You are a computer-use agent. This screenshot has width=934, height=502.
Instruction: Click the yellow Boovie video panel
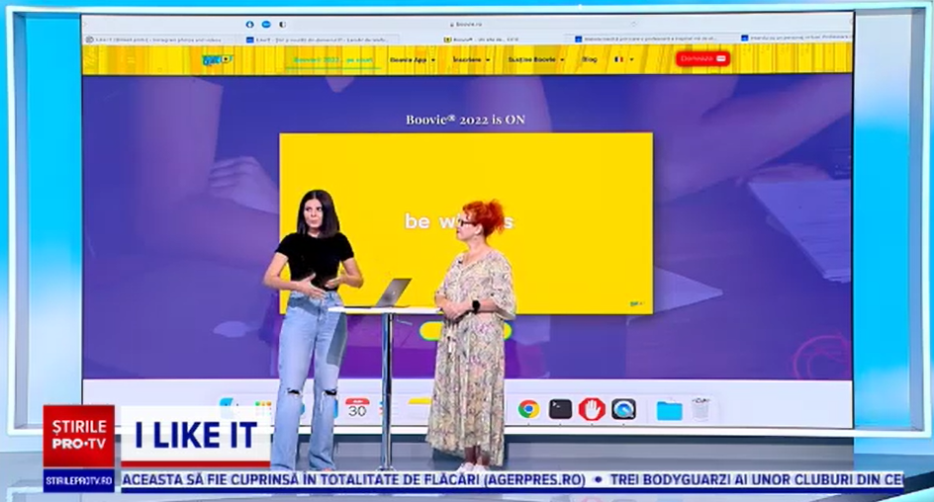[x=466, y=223]
